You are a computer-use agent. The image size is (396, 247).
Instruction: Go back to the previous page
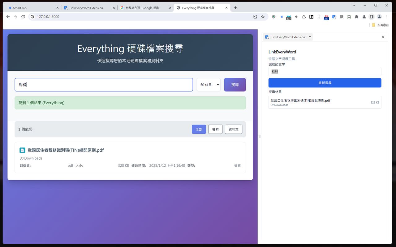pos(8,17)
